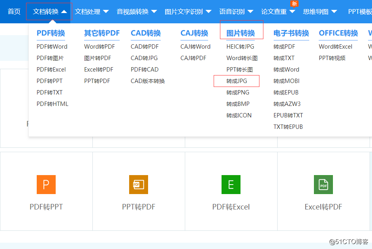Open the PDF转Excel tile label
Image resolution: width=372 pixels, height=249 pixels.
pyautogui.click(x=231, y=207)
